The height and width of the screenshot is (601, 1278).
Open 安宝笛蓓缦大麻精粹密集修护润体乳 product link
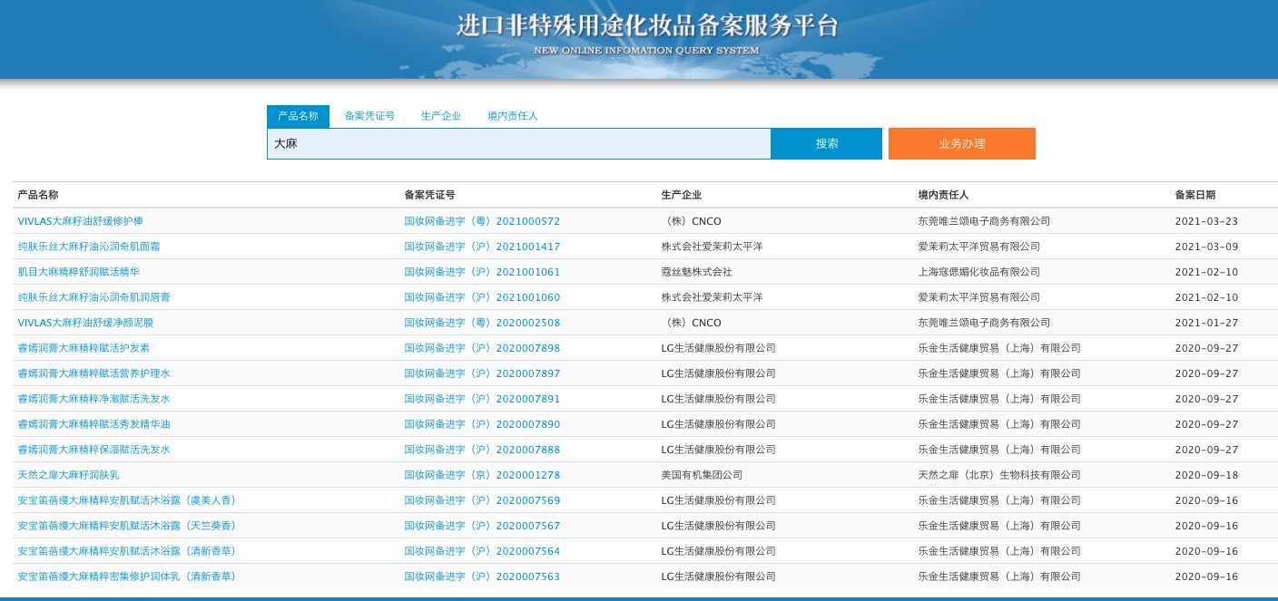(126, 577)
